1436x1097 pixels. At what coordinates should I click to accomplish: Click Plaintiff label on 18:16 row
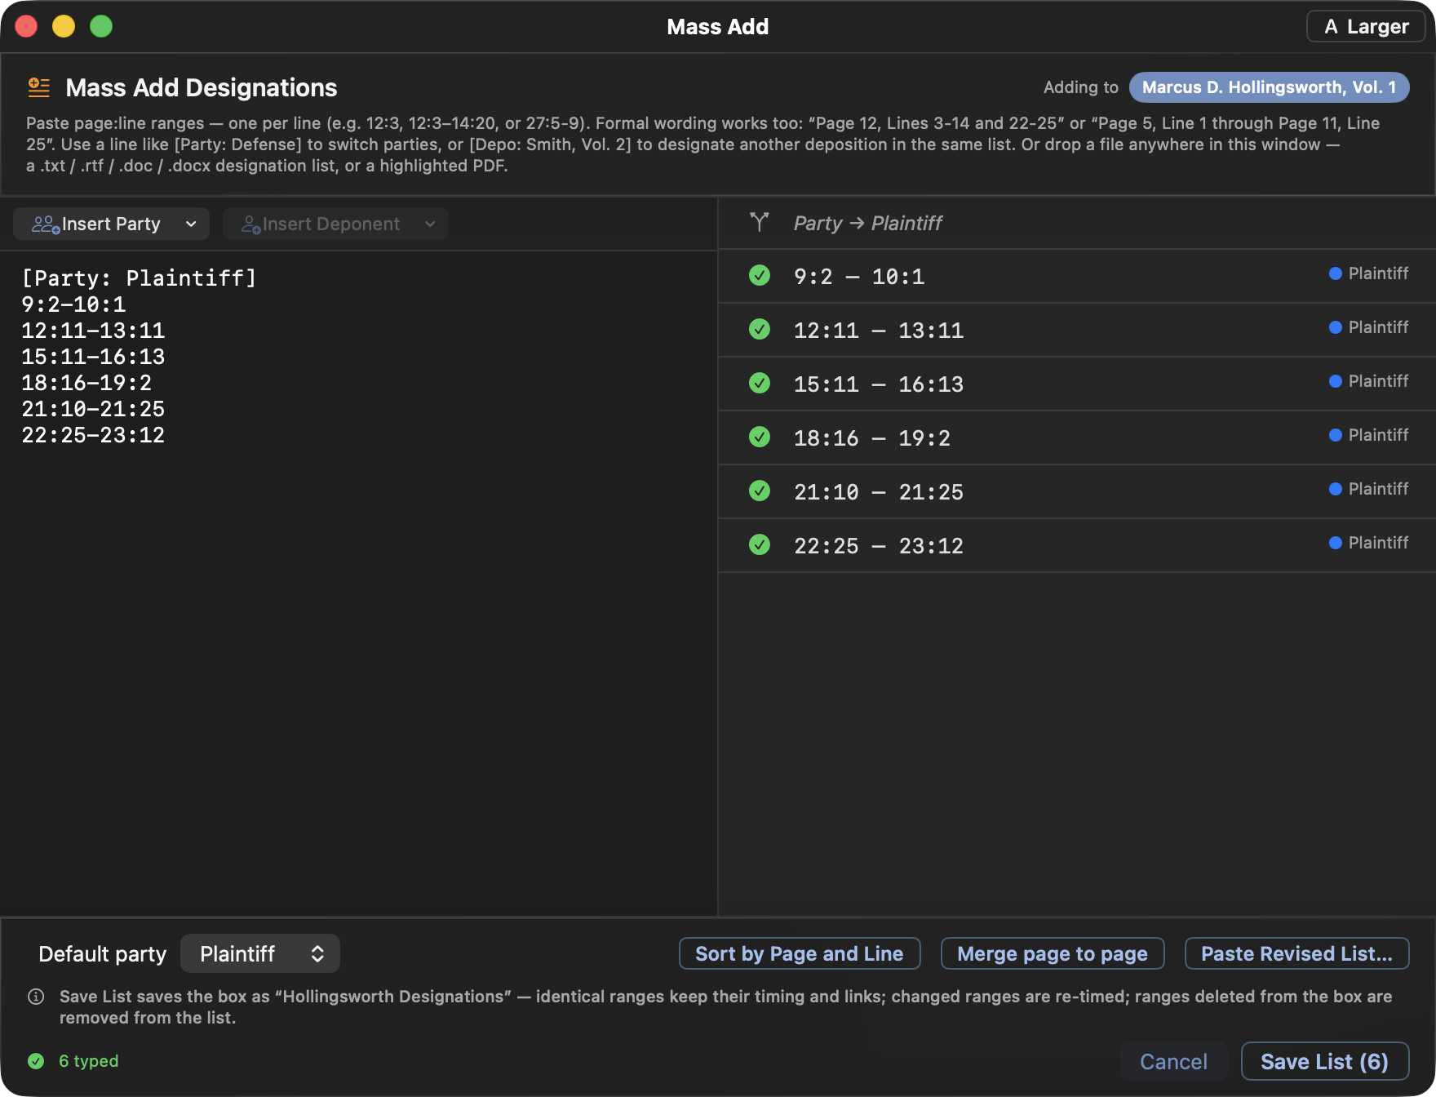(1378, 435)
